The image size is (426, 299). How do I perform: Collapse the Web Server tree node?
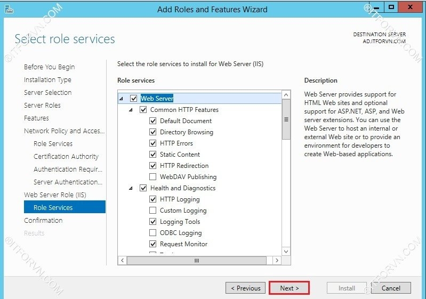[x=121, y=99]
